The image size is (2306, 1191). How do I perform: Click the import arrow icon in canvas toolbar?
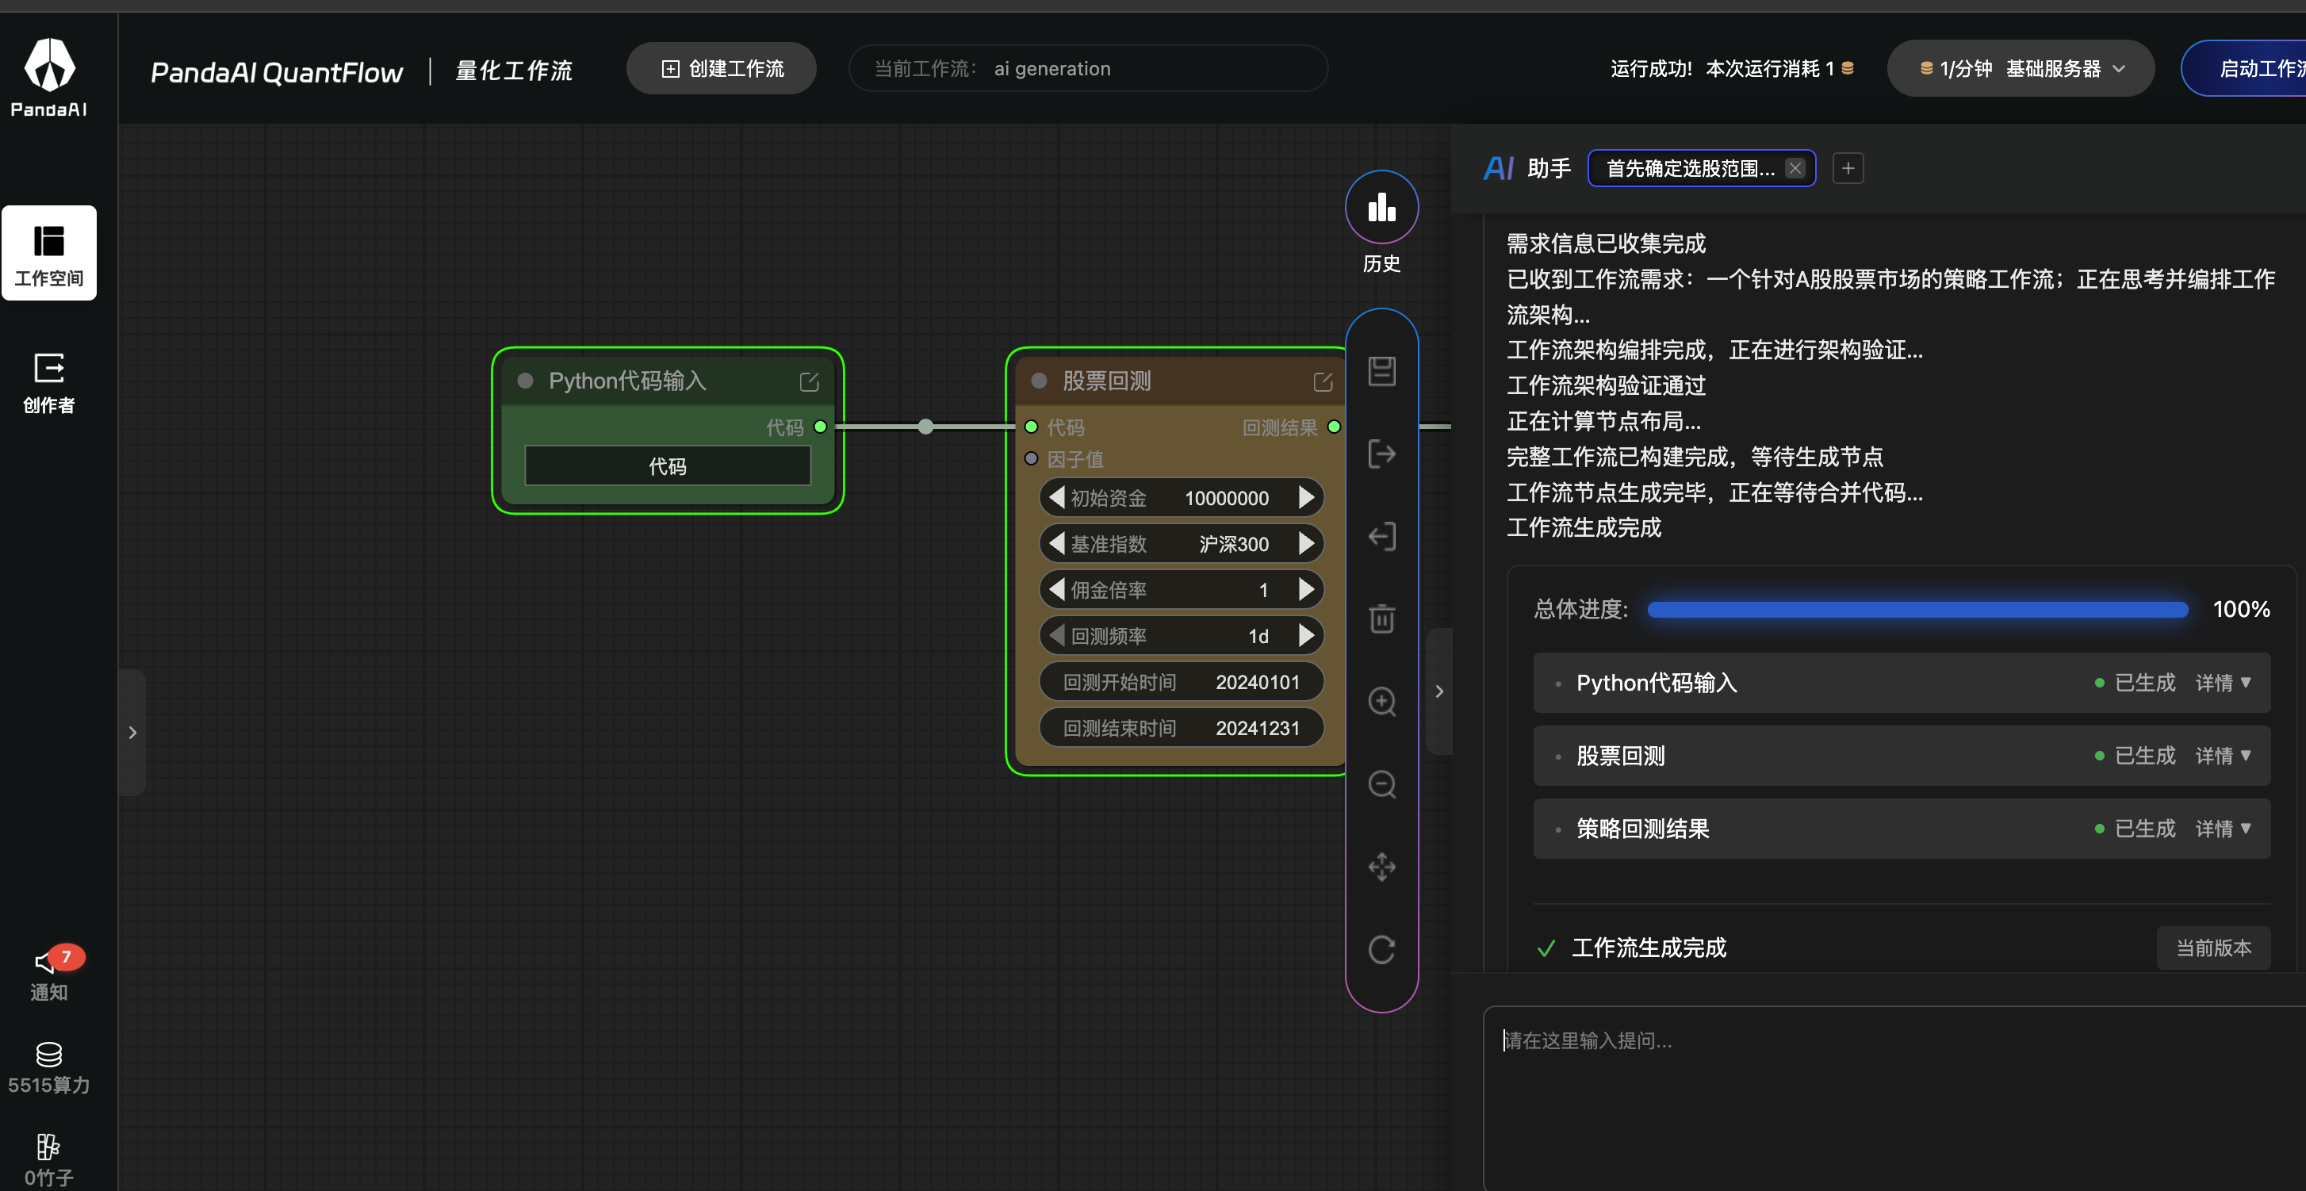(1381, 536)
